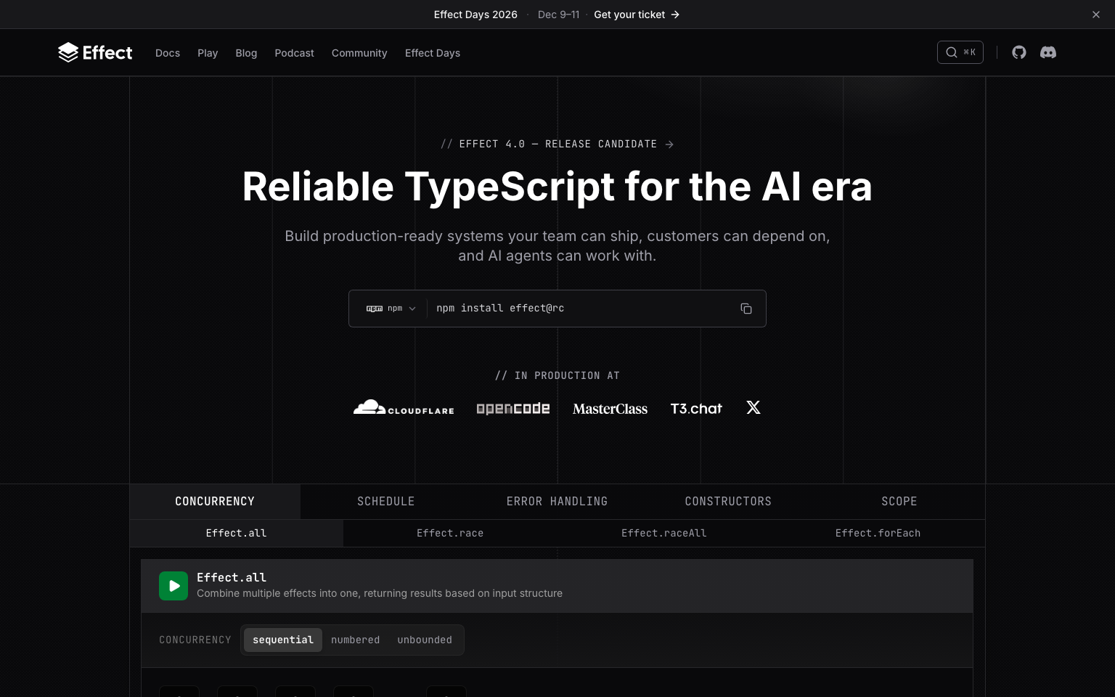Switch to the Error Handling tab
Viewport: 1115px width, 697px height.
tap(557, 502)
